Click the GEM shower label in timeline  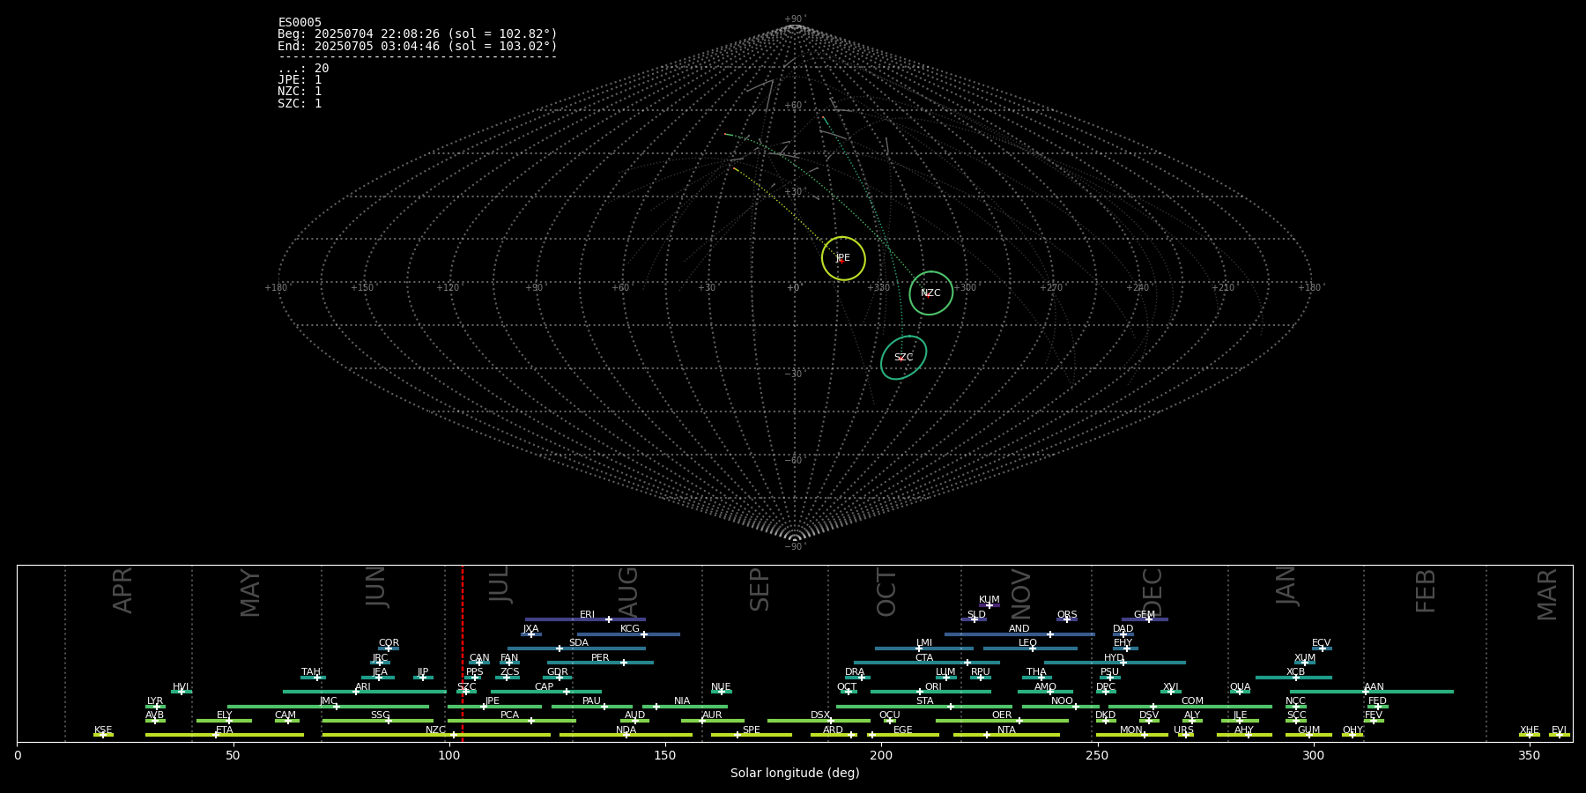1145,615
